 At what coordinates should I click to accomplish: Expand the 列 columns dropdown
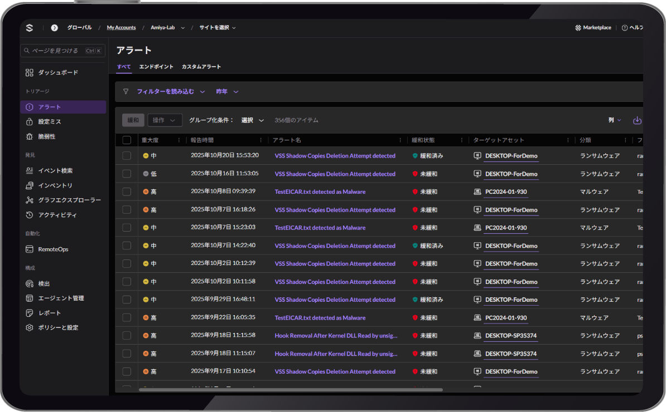(x=615, y=120)
